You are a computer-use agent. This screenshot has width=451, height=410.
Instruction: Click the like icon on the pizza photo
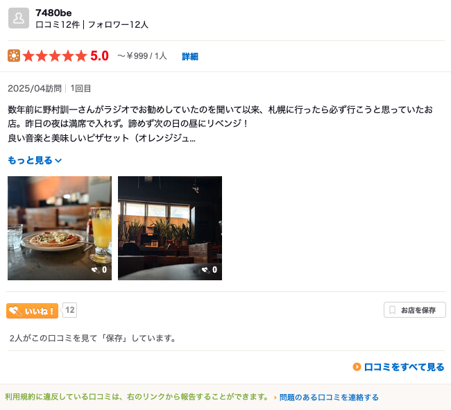(x=95, y=270)
